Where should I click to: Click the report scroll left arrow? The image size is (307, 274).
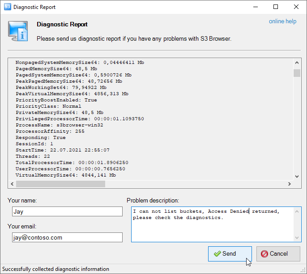pos(12,184)
